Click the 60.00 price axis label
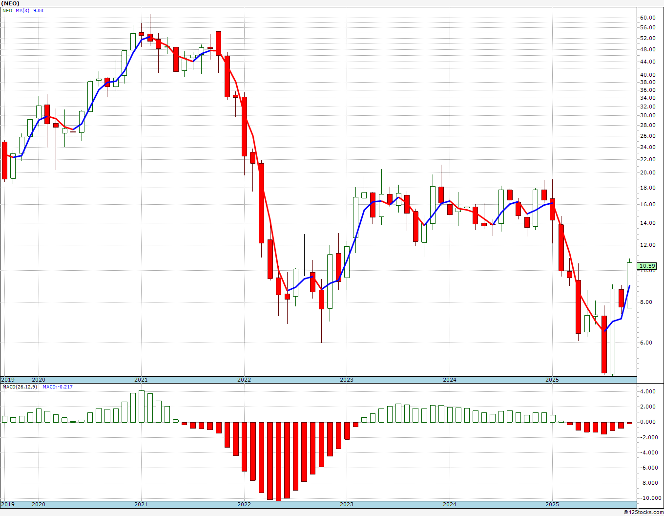The width and height of the screenshot is (664, 516). pyautogui.click(x=647, y=18)
